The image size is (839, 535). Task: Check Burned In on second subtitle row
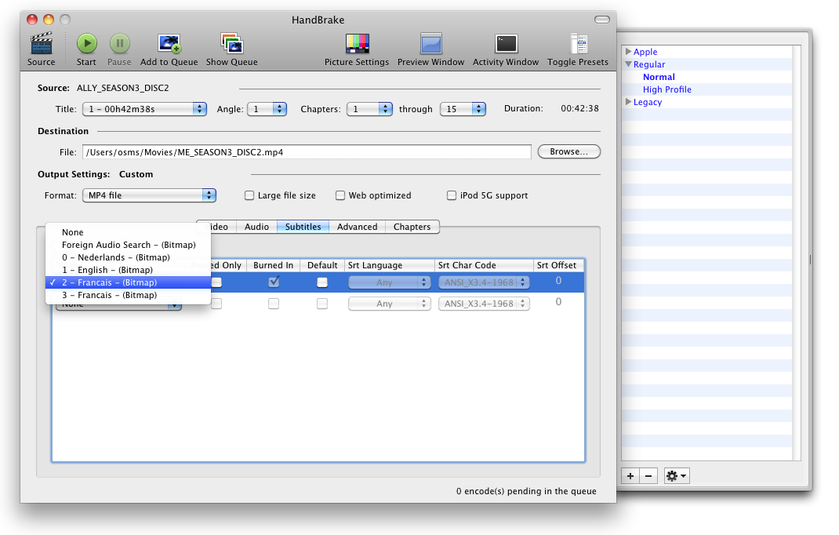click(x=274, y=304)
